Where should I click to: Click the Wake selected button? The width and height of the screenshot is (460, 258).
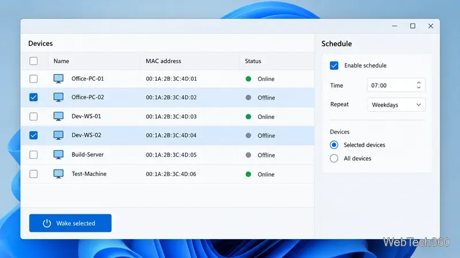(x=70, y=223)
